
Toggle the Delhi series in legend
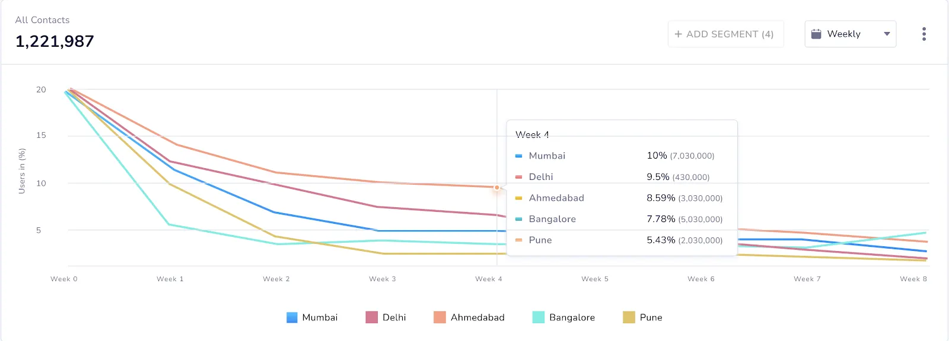pyautogui.click(x=386, y=317)
